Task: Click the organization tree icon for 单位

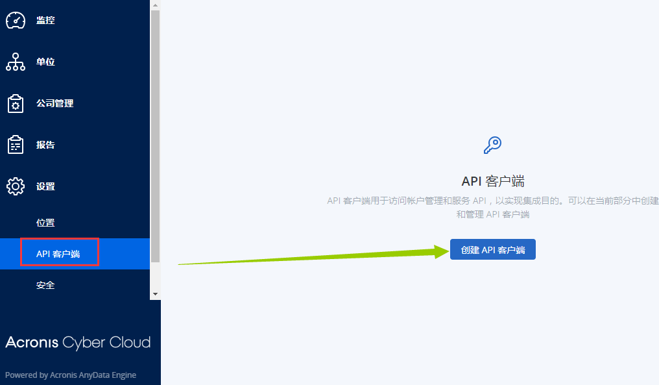Action: (16, 62)
